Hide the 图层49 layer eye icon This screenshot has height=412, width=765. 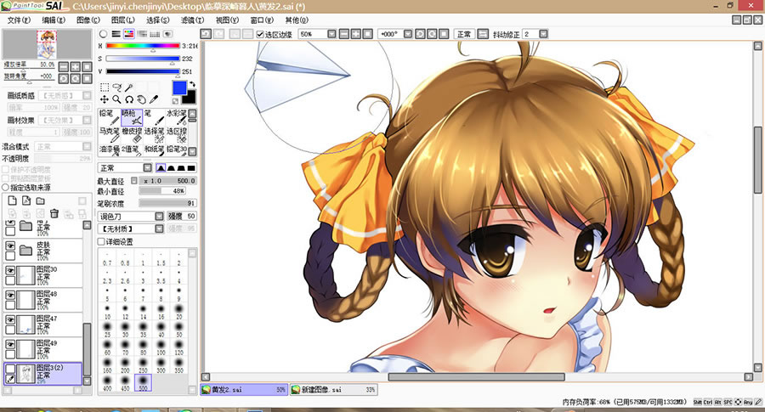(10, 344)
